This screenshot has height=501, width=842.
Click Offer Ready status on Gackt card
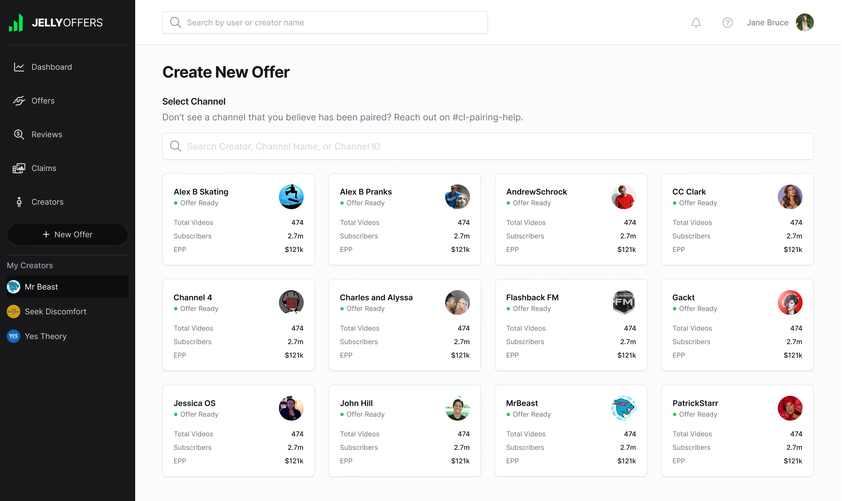point(694,309)
